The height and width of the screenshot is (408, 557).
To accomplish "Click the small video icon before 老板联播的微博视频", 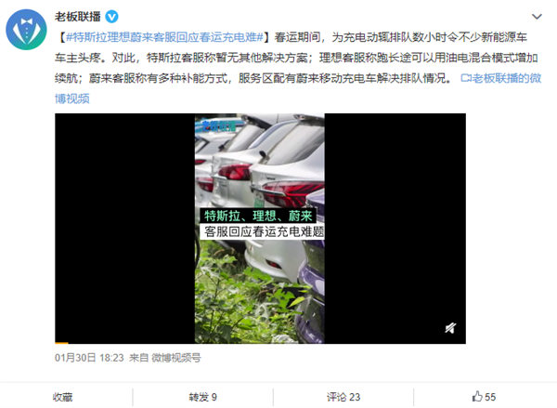I will click(466, 78).
